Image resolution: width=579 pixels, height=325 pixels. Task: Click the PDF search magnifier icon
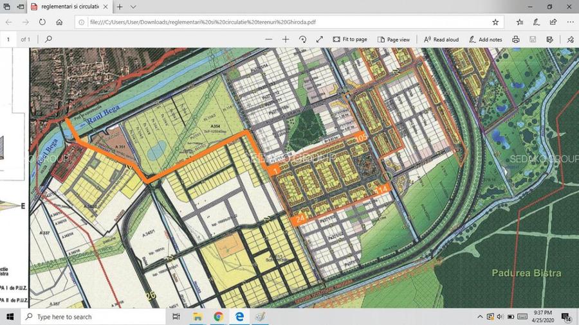pos(48,39)
